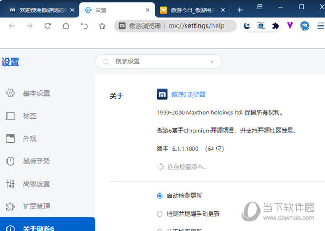Click the Chromium开源项目 description text
Image resolution: width=325 pixels, height=231 pixels.
tap(226, 131)
